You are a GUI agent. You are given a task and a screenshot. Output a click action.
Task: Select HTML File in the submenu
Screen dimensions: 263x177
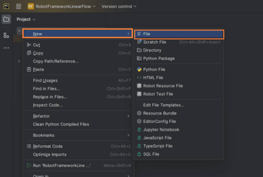[153, 77]
